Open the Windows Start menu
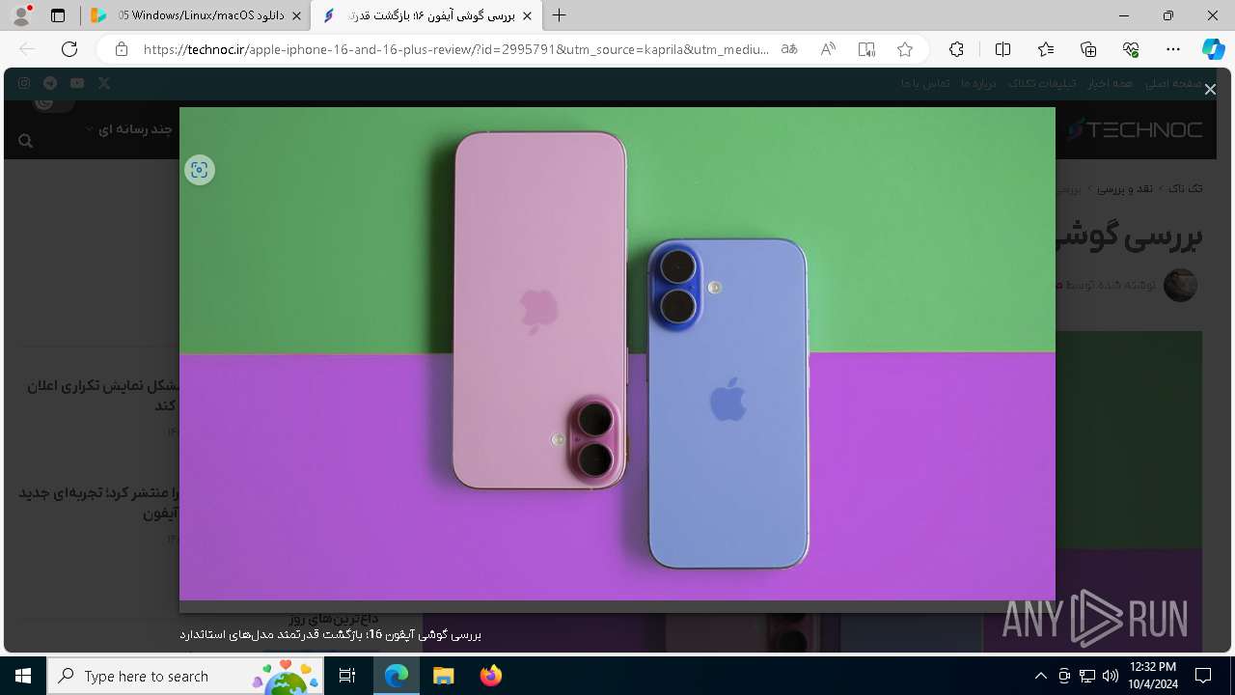 (x=23, y=676)
